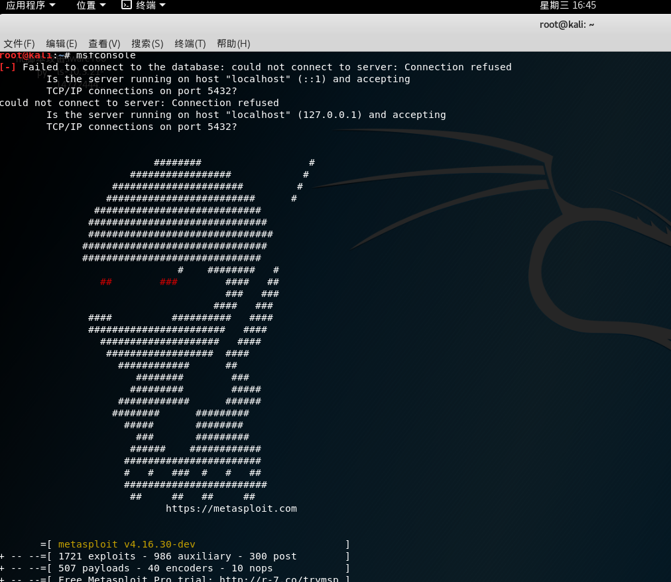Open the 查看(V) menu

(x=103, y=43)
